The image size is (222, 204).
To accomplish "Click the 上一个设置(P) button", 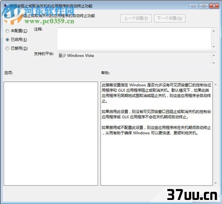I will click(x=136, y=18).
